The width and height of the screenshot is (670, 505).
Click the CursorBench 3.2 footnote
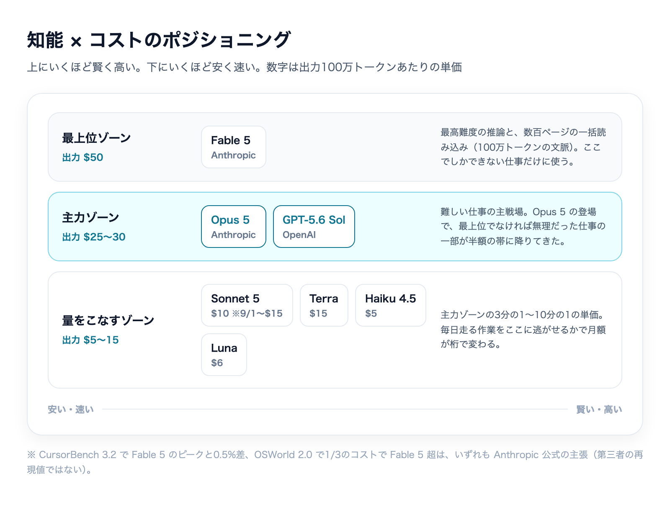click(335, 462)
